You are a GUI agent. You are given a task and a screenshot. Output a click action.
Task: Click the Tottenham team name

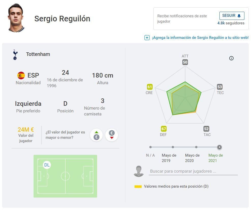(38, 54)
